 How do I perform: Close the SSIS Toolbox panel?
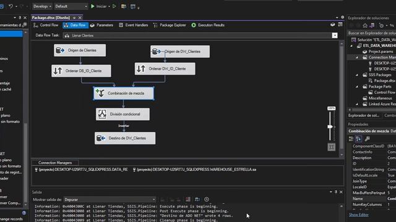(x=25, y=18)
